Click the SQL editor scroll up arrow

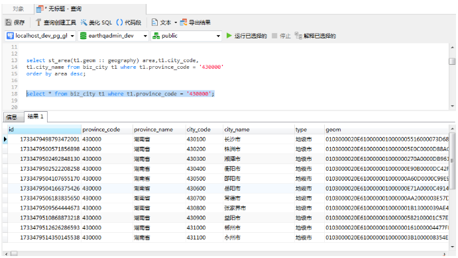(452, 47)
